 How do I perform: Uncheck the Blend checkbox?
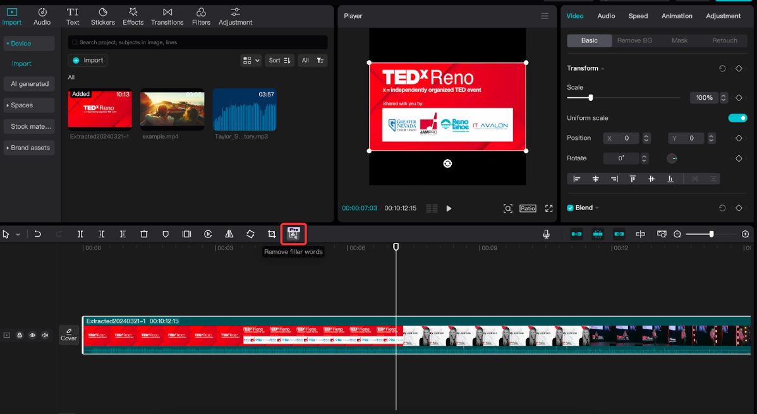click(571, 208)
